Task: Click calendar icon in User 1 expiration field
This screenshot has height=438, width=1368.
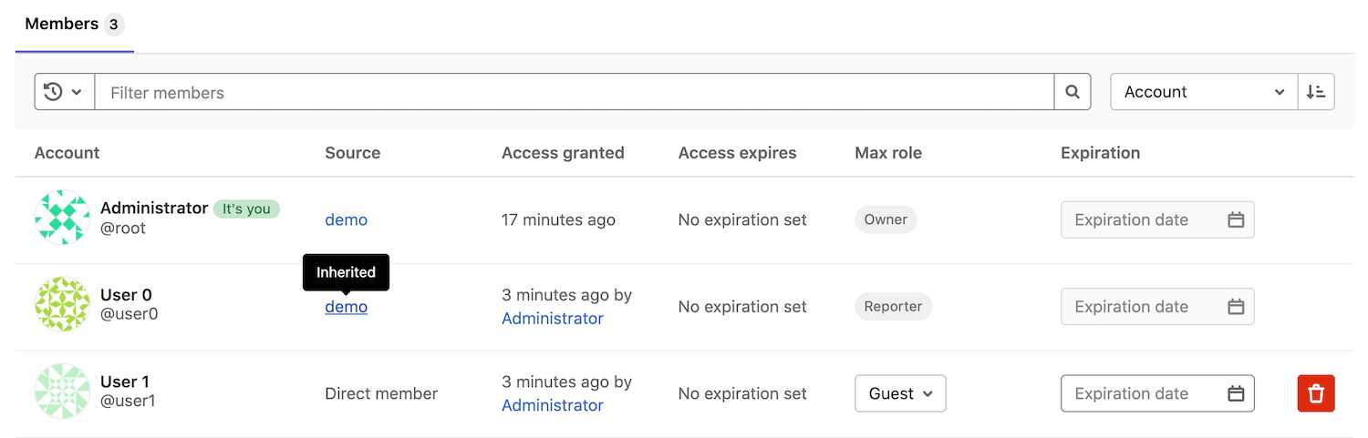Action: (1236, 393)
